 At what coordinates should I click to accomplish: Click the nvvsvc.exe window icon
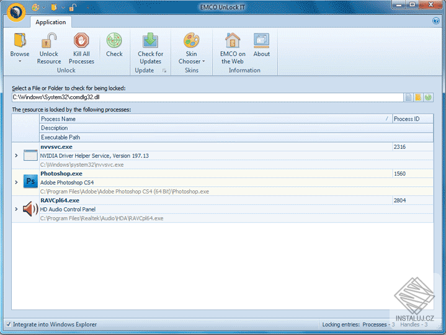pos(30,155)
